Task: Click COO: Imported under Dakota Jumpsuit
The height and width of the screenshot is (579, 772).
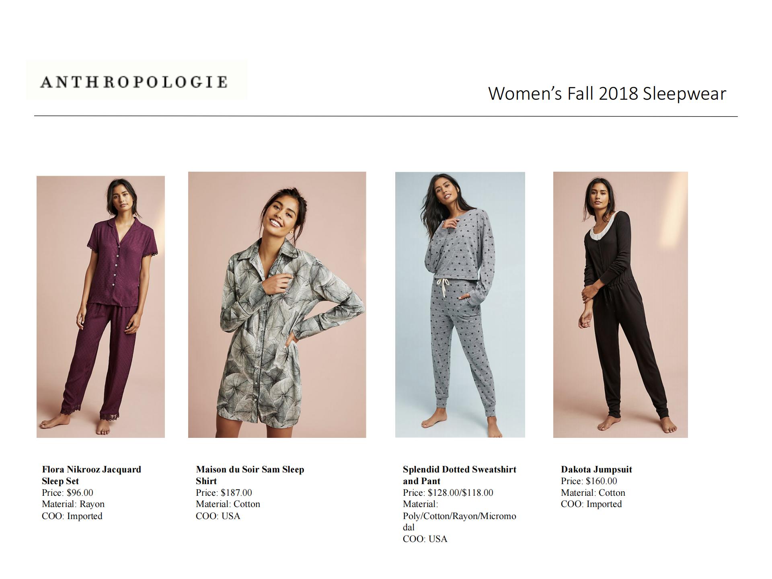Action: tap(591, 504)
